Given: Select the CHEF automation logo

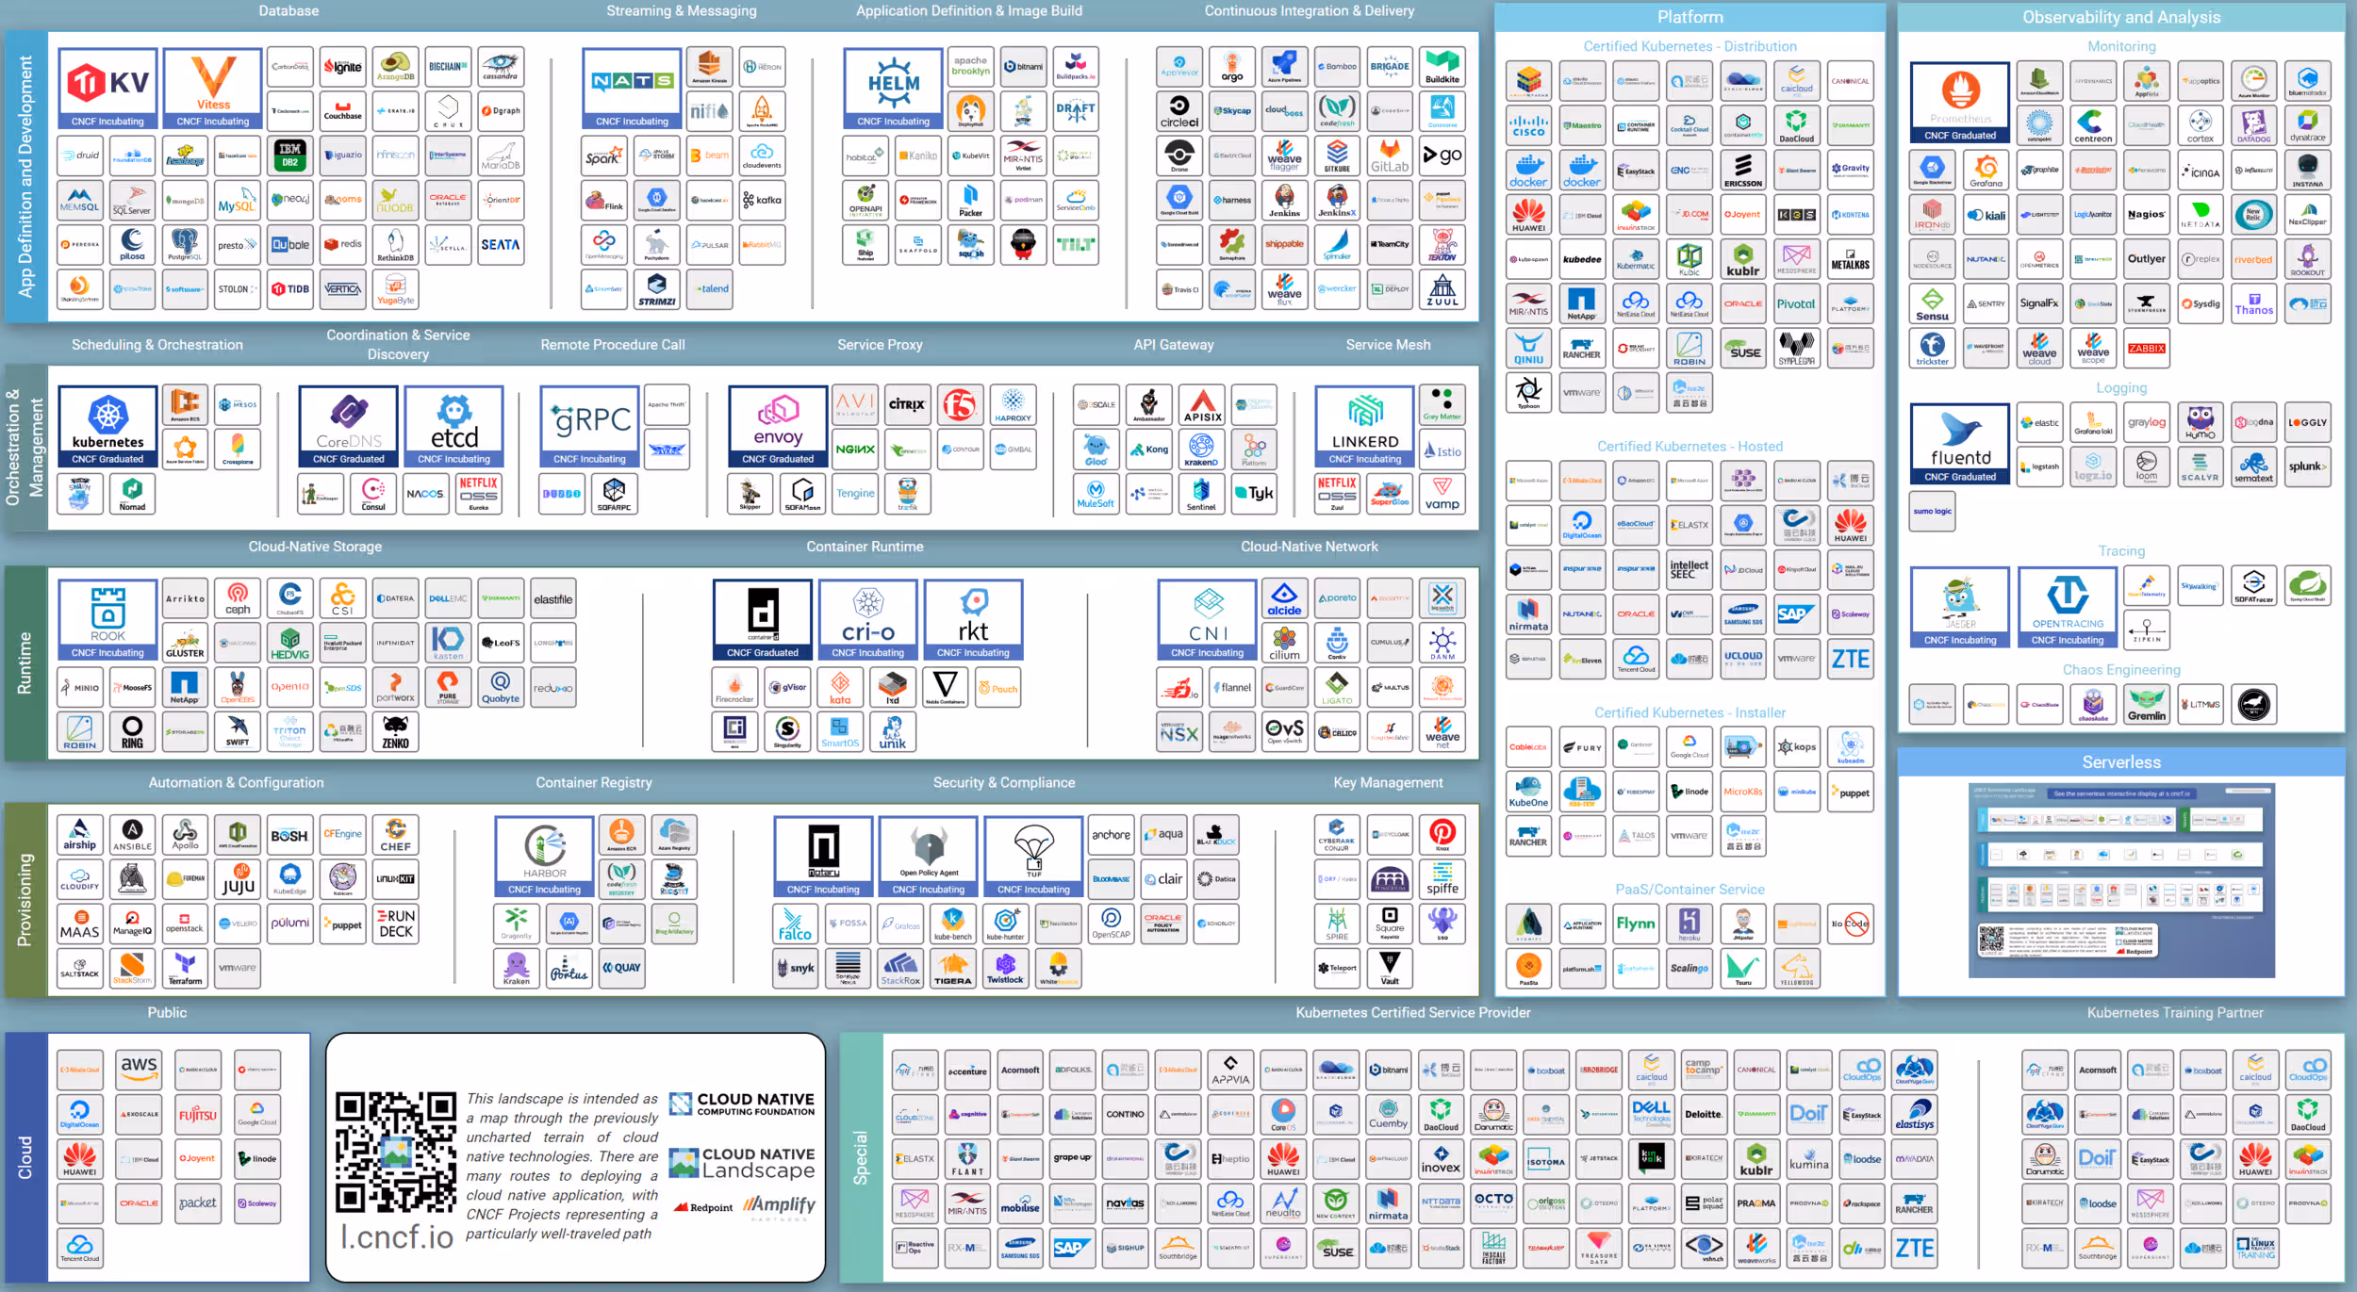Looking at the screenshot, I should click(x=396, y=835).
